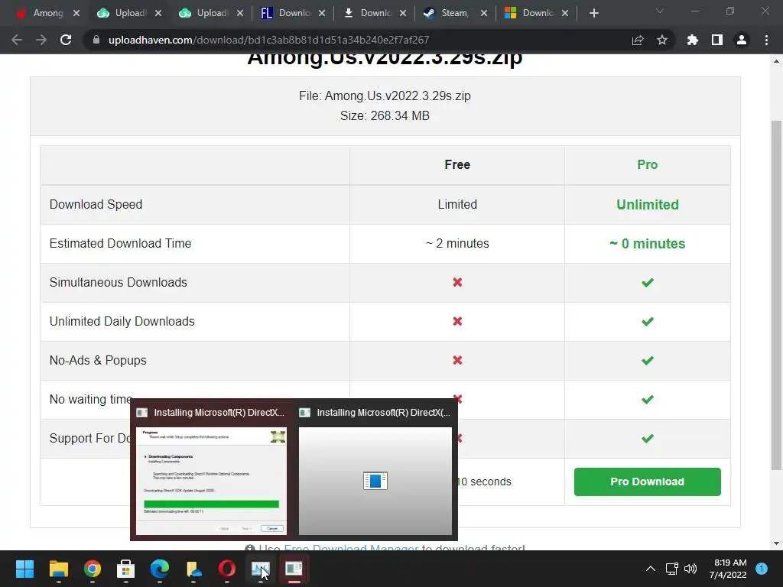Open Google Chrome from the taskbar

(x=93, y=569)
